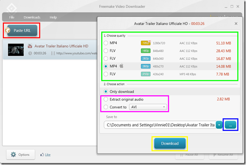
Task: Click the Like link
Action: pyautogui.click(x=48, y=155)
